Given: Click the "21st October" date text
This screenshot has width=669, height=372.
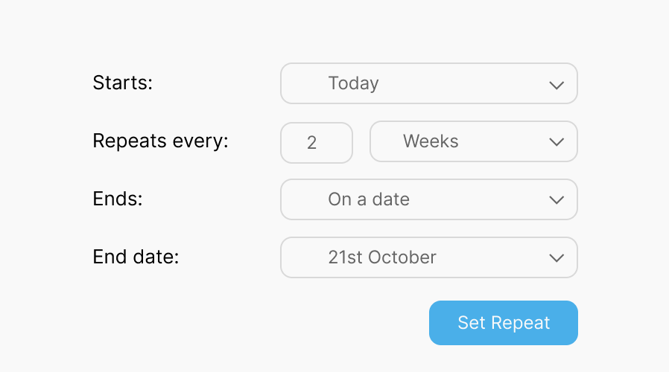Looking at the screenshot, I should 382,257.
